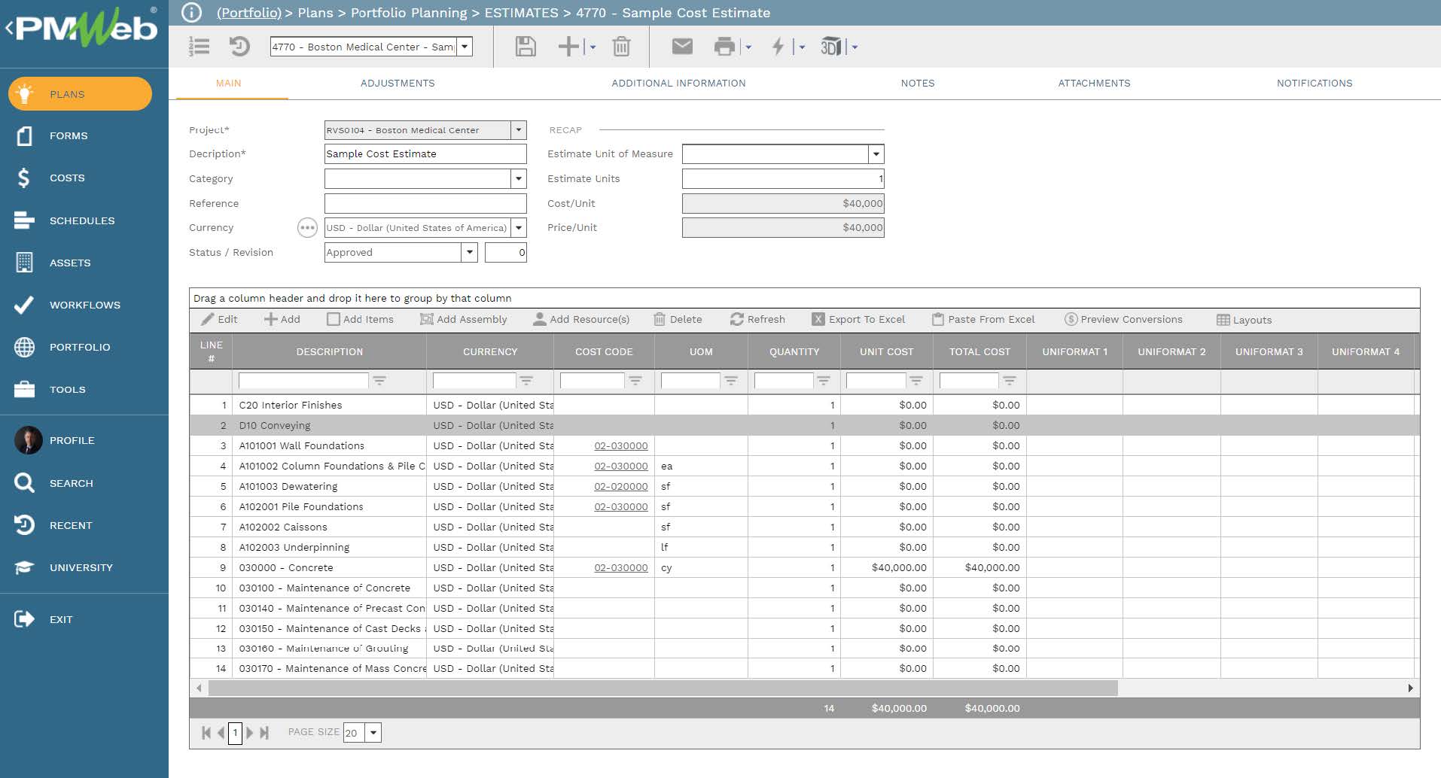
Task: Click Preview Conversions
Action: [1123, 319]
